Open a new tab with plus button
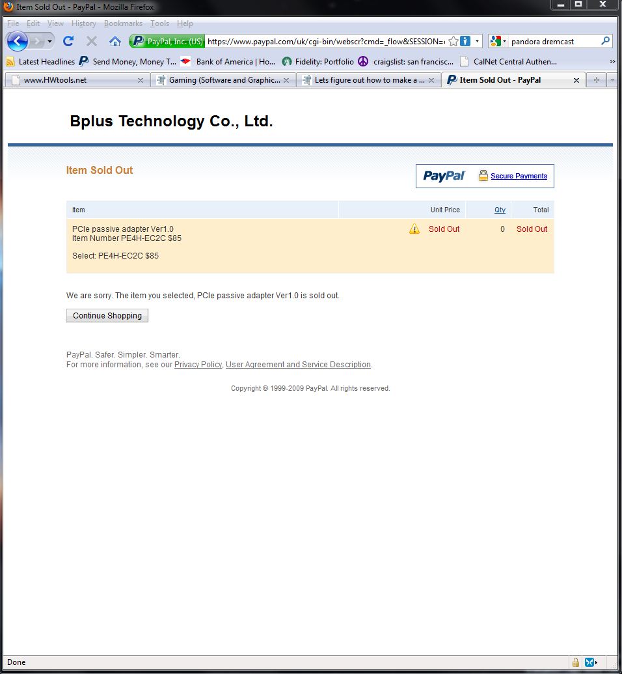This screenshot has height=674, width=622. pyautogui.click(x=596, y=80)
